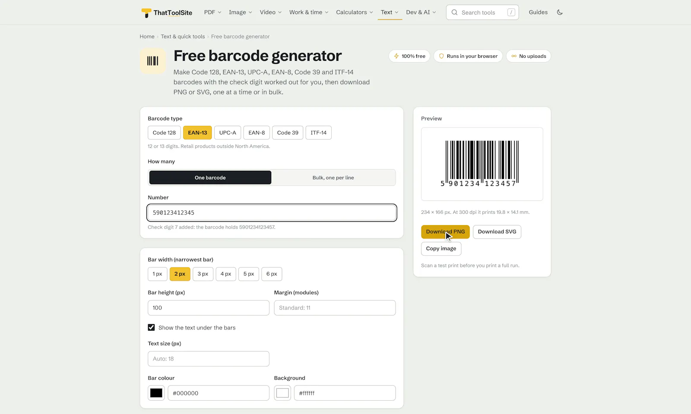Screen dimensions: 691x414
Task: Open the Work & time menu
Action: [x=309, y=12]
